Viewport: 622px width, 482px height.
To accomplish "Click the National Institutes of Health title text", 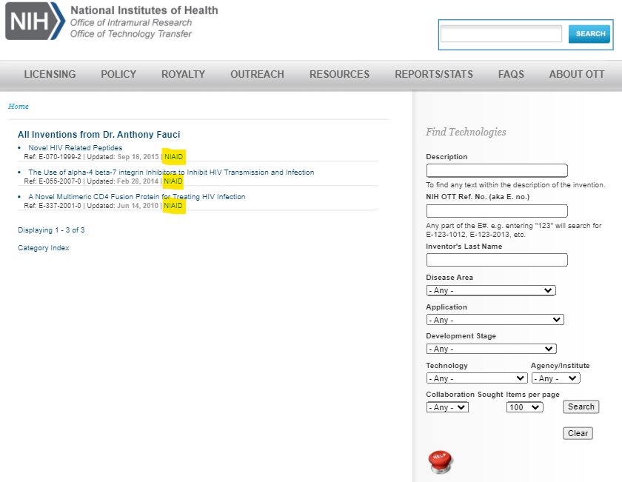I will (x=144, y=10).
